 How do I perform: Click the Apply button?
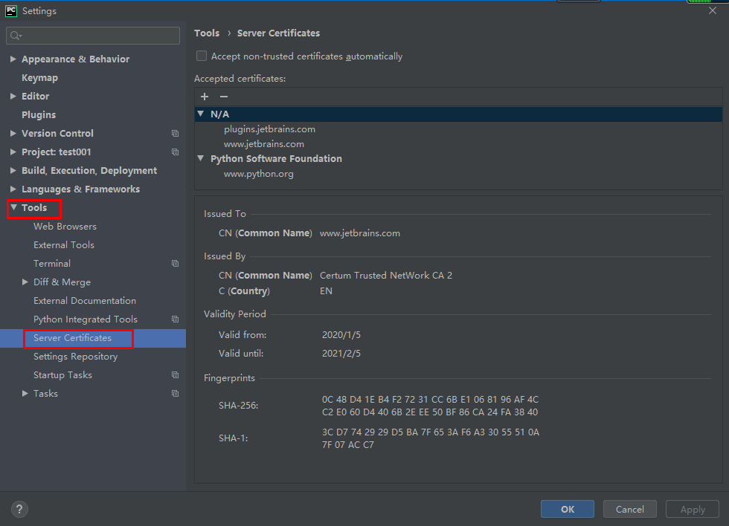coord(693,510)
